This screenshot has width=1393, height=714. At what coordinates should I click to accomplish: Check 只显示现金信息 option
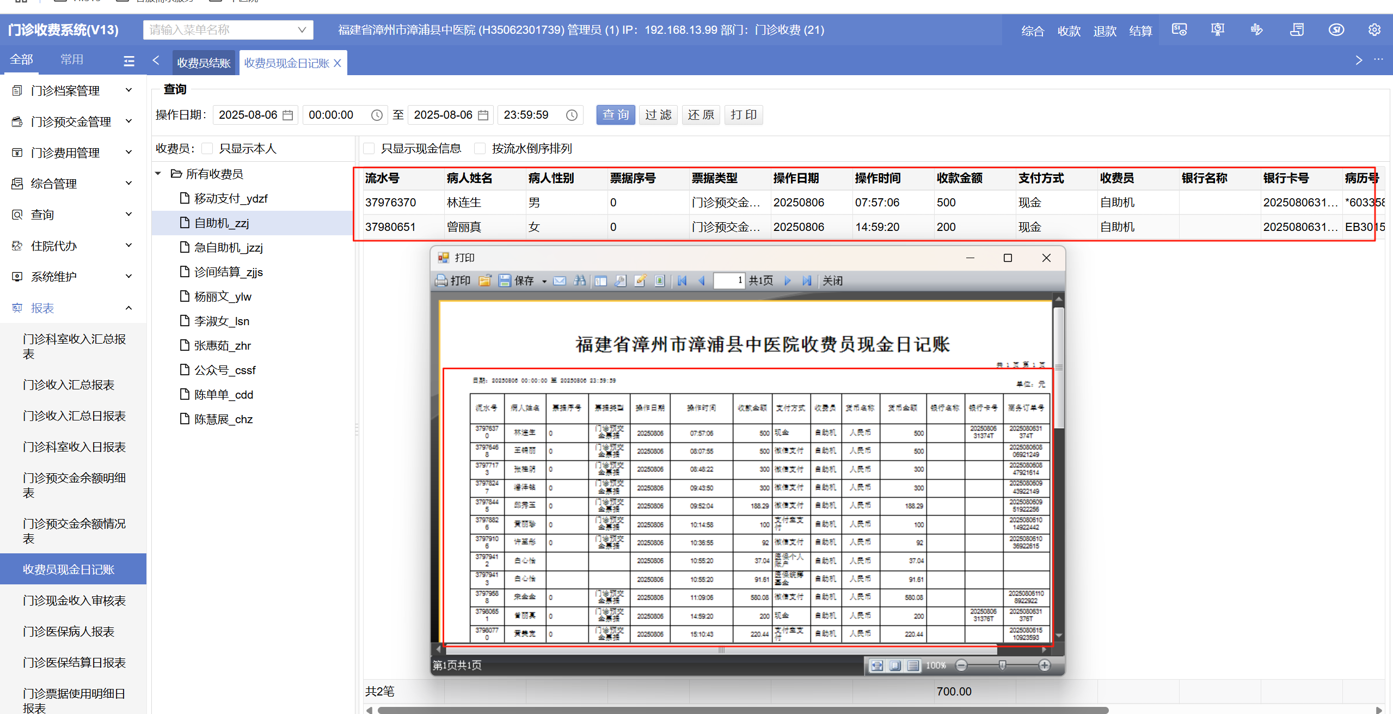[x=369, y=149]
